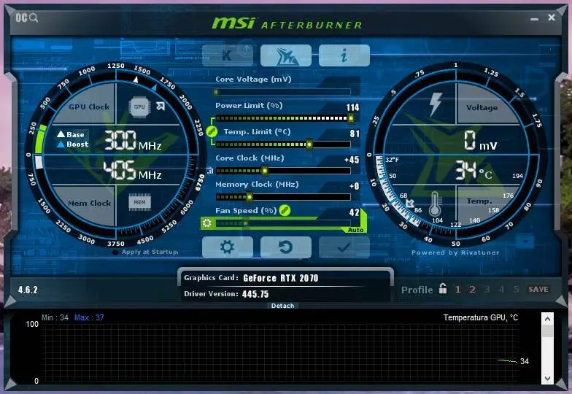Click the 34 °C temperature readout

point(474,171)
